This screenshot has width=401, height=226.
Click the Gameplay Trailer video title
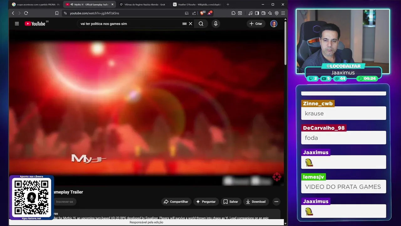(x=68, y=192)
